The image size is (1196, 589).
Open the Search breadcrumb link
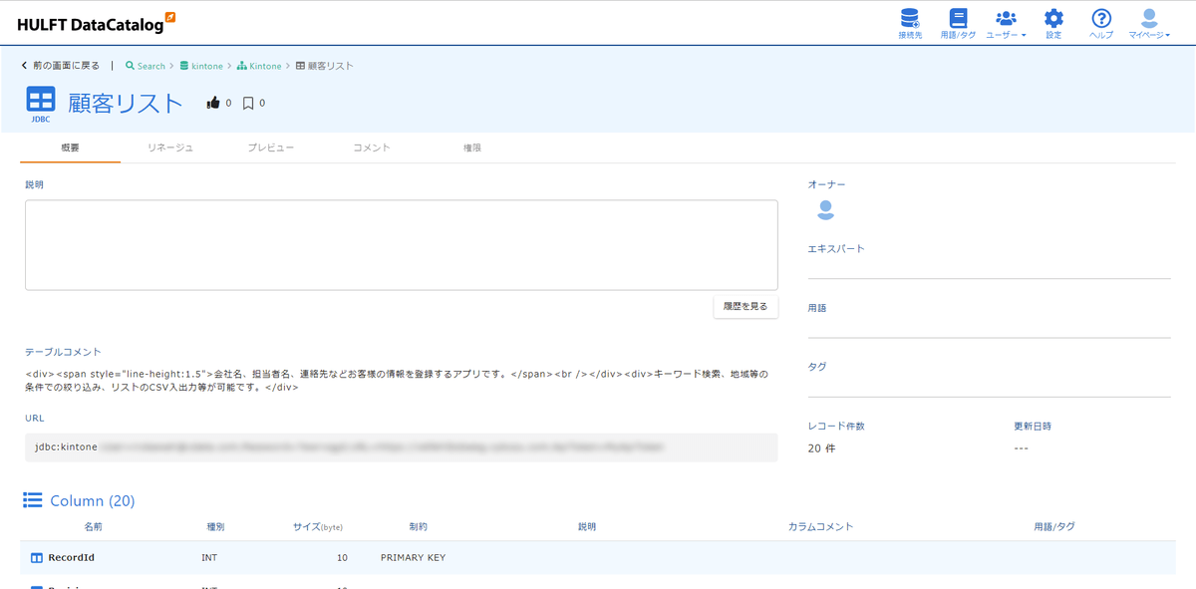(146, 66)
